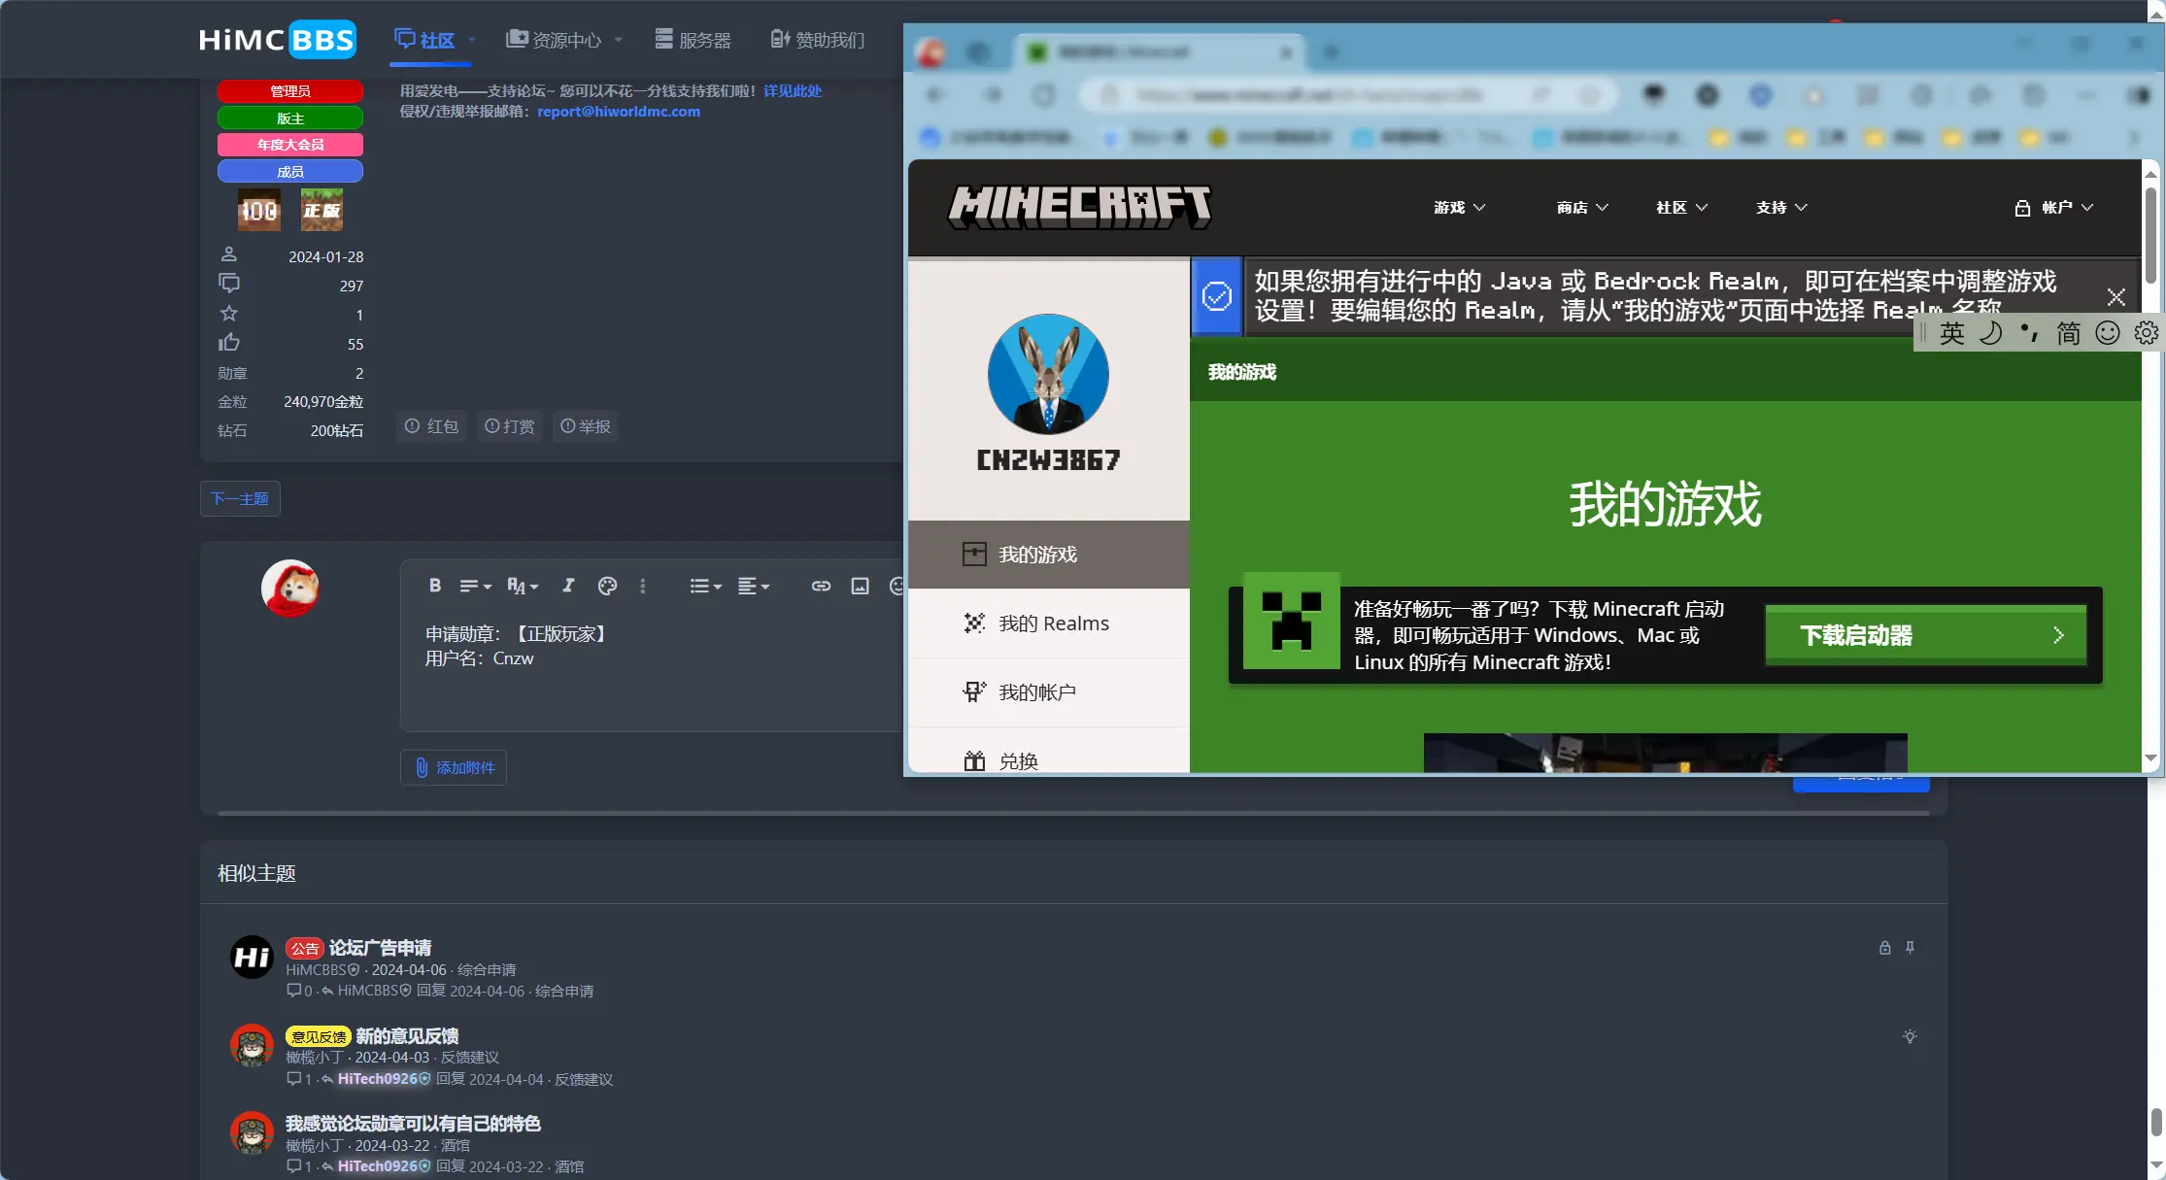Image resolution: width=2166 pixels, height=1180 pixels.
Task: Dismiss the Realm notification banner
Action: point(2115,297)
